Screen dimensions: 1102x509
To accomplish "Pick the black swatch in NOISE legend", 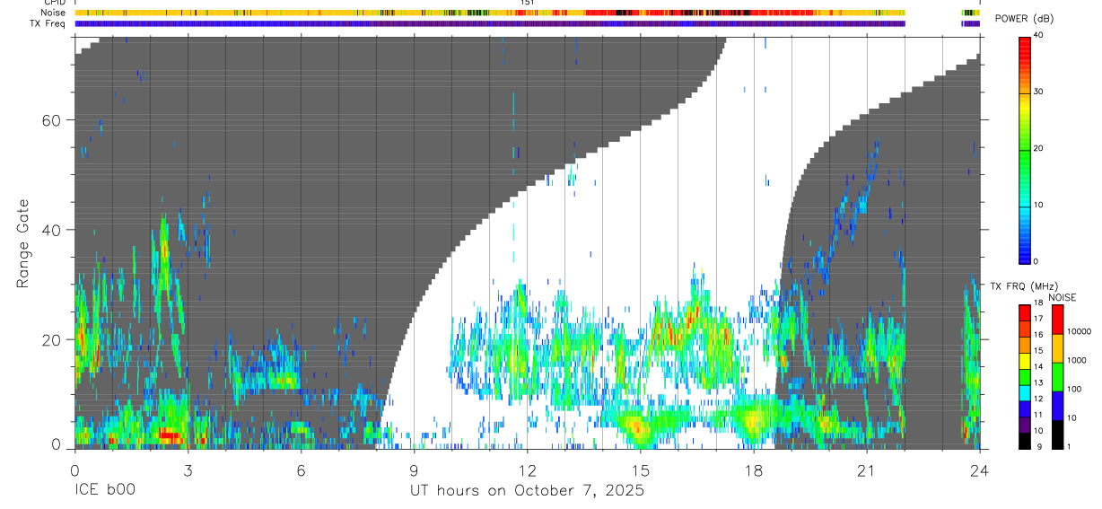I will click(1057, 434).
